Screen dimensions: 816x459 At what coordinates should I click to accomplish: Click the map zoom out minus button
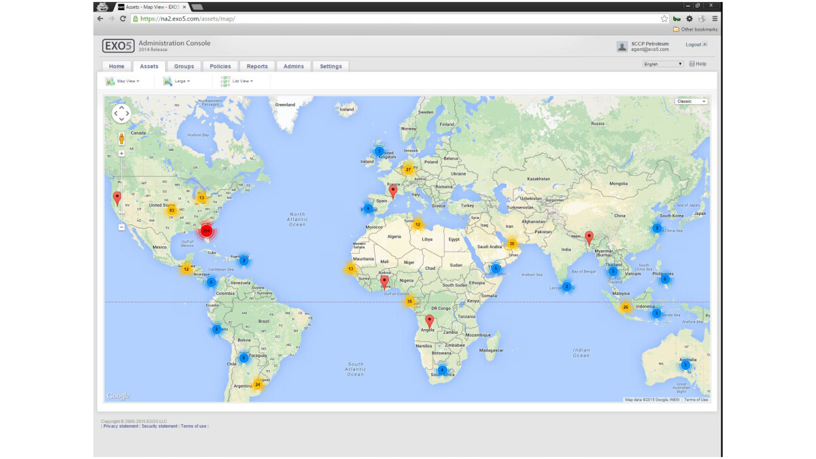[122, 227]
